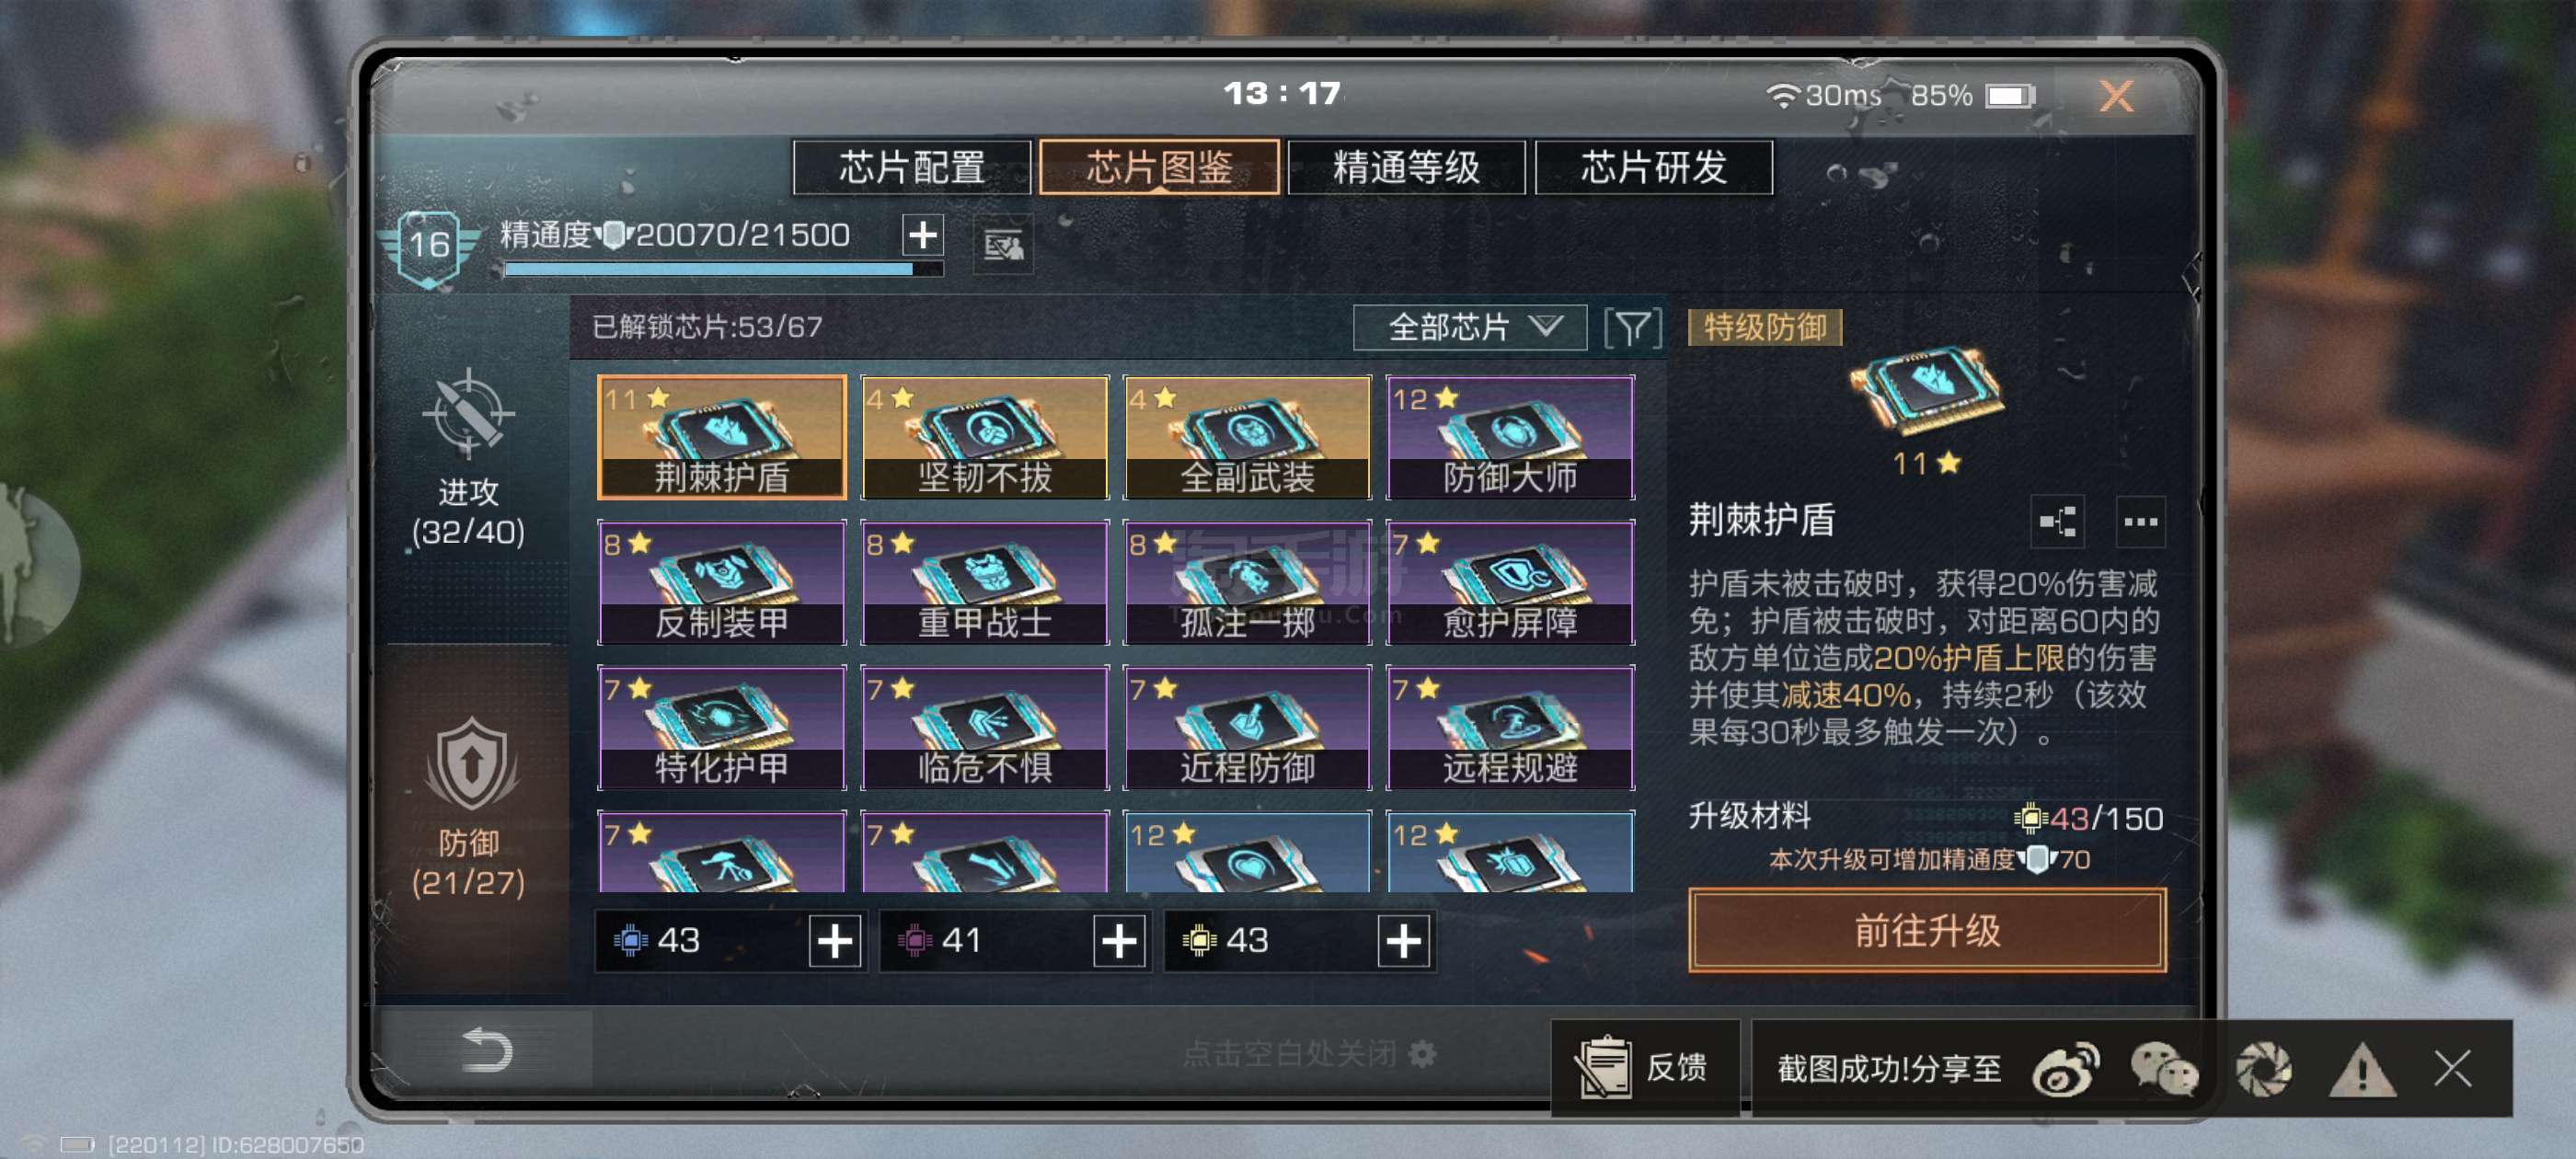Image resolution: width=2576 pixels, height=1159 pixels.
Task: Click the warning triangle report icon
Action: point(2362,1069)
